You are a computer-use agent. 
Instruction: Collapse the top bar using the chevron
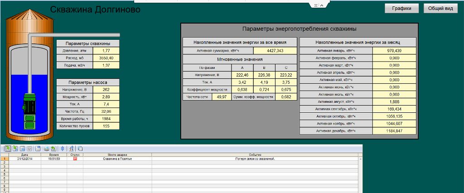tap(322, 5)
